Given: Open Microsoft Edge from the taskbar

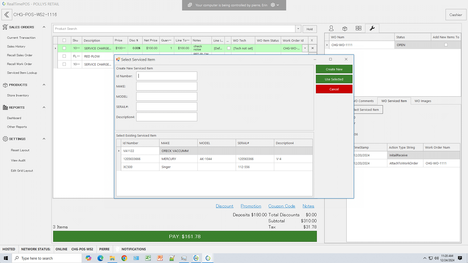Looking at the screenshot, I should tap(100, 258).
